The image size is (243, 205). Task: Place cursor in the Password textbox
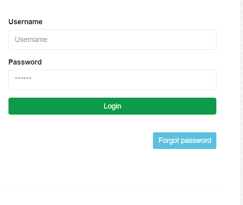(x=112, y=80)
